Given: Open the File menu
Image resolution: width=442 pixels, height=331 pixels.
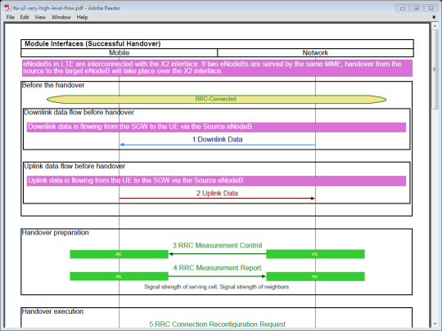Looking at the screenshot, I should click(x=10, y=17).
